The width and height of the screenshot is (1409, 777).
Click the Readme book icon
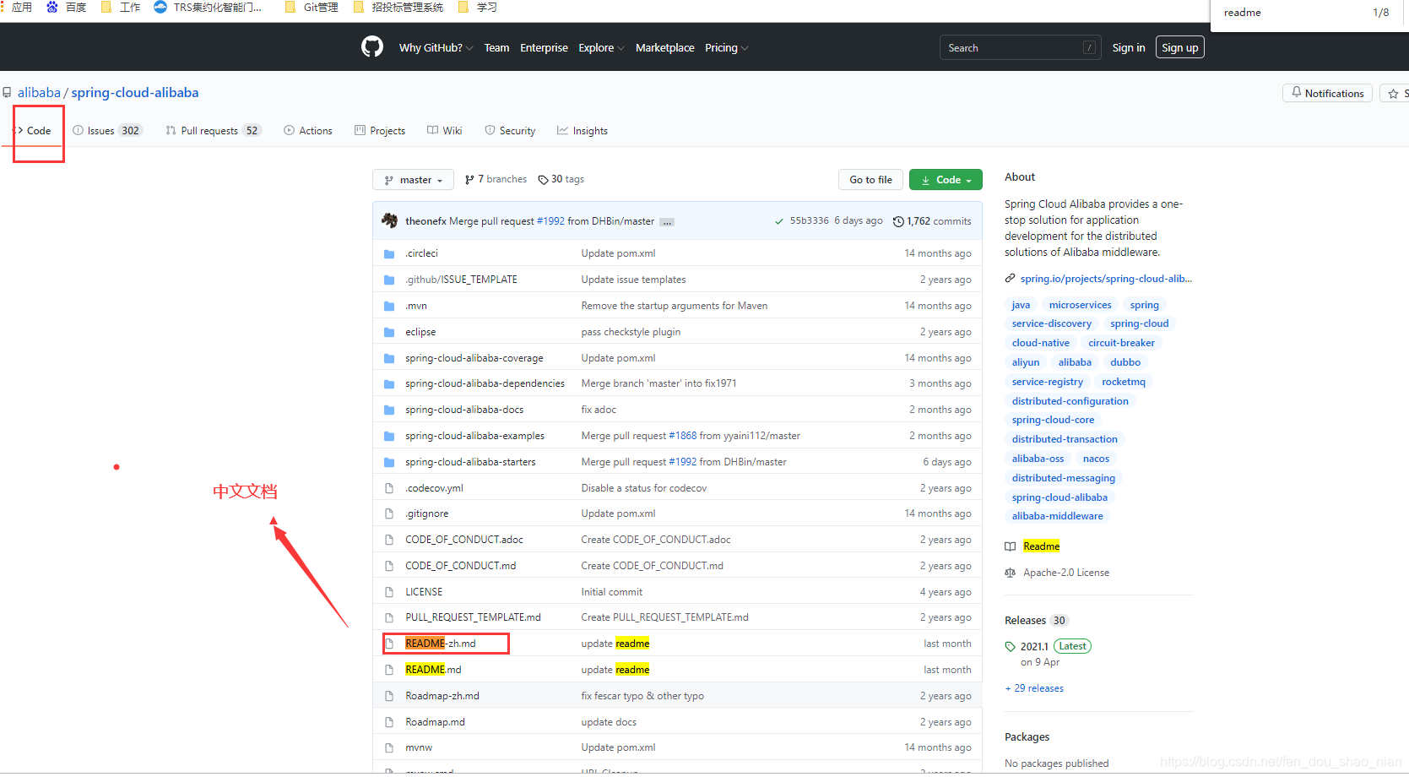pyautogui.click(x=1010, y=546)
